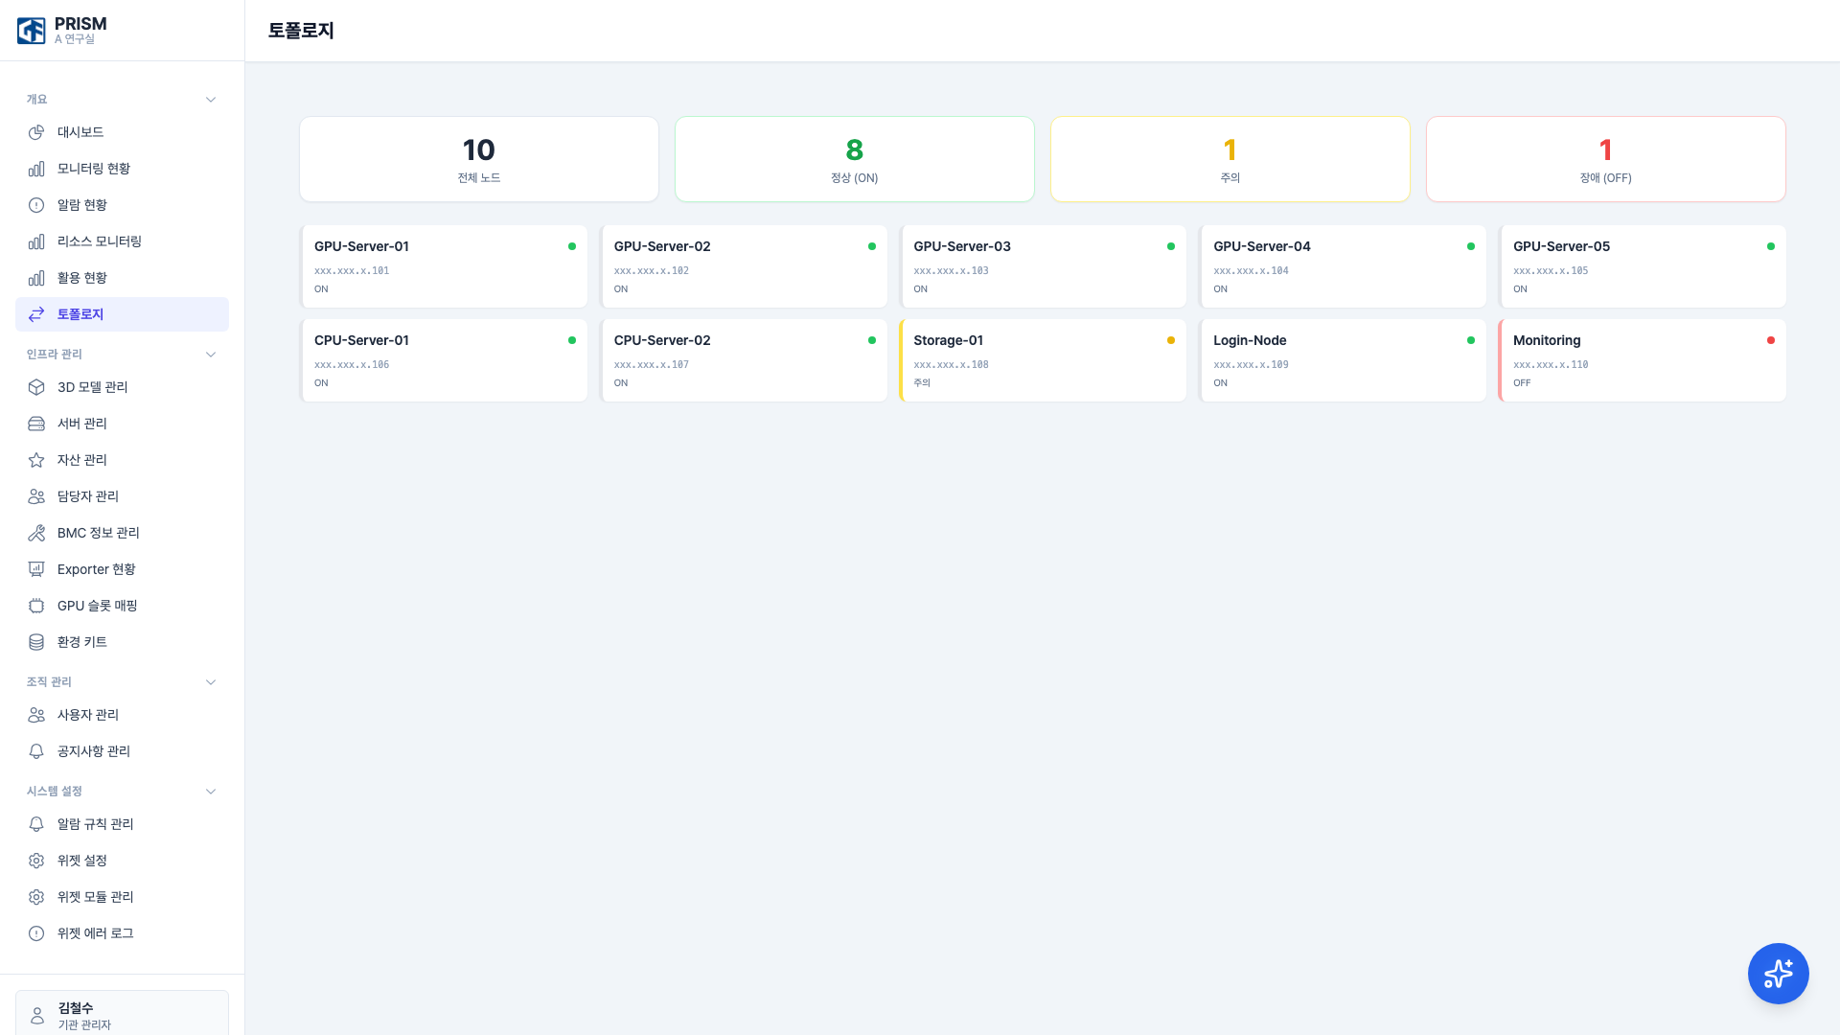Click the 토폴로지 page heading
This screenshot has height=1035, width=1840.
pyautogui.click(x=301, y=31)
